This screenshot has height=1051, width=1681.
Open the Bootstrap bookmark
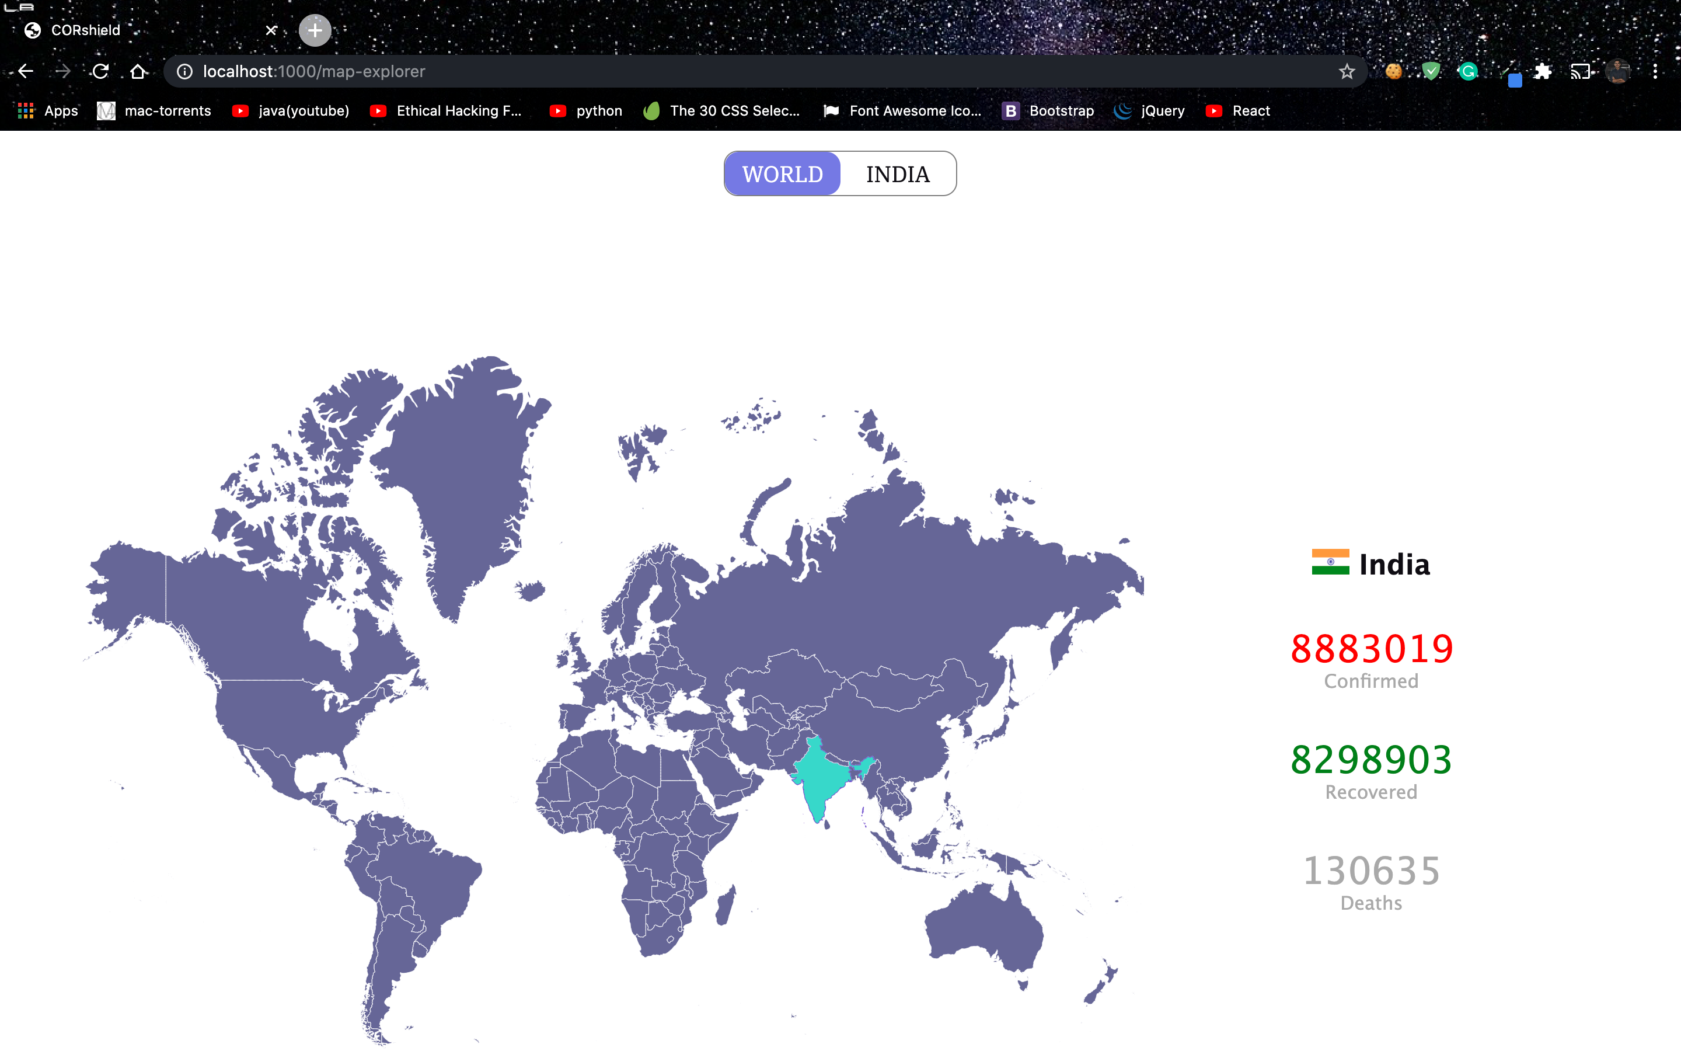1048,111
